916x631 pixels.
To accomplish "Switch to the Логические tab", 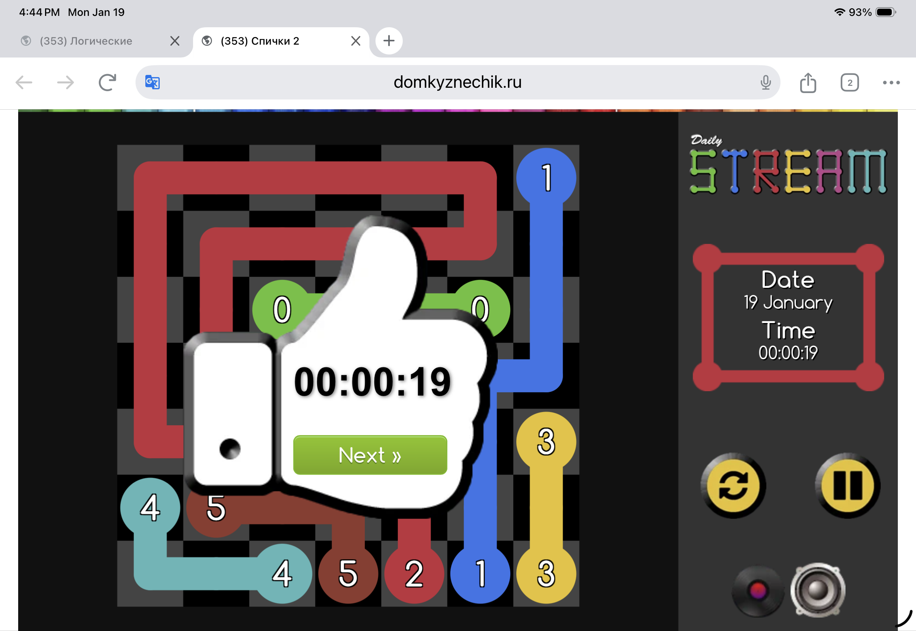I will (86, 41).
